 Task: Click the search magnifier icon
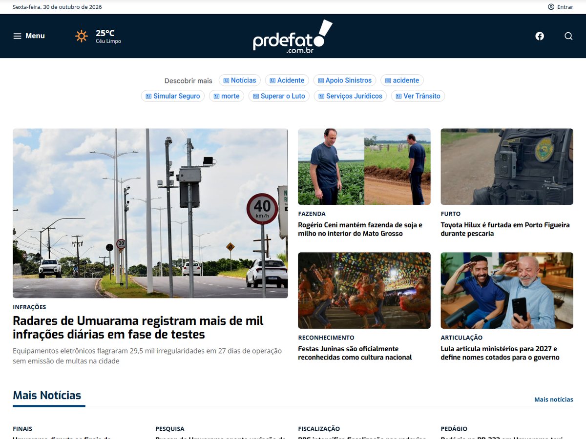[568, 36]
